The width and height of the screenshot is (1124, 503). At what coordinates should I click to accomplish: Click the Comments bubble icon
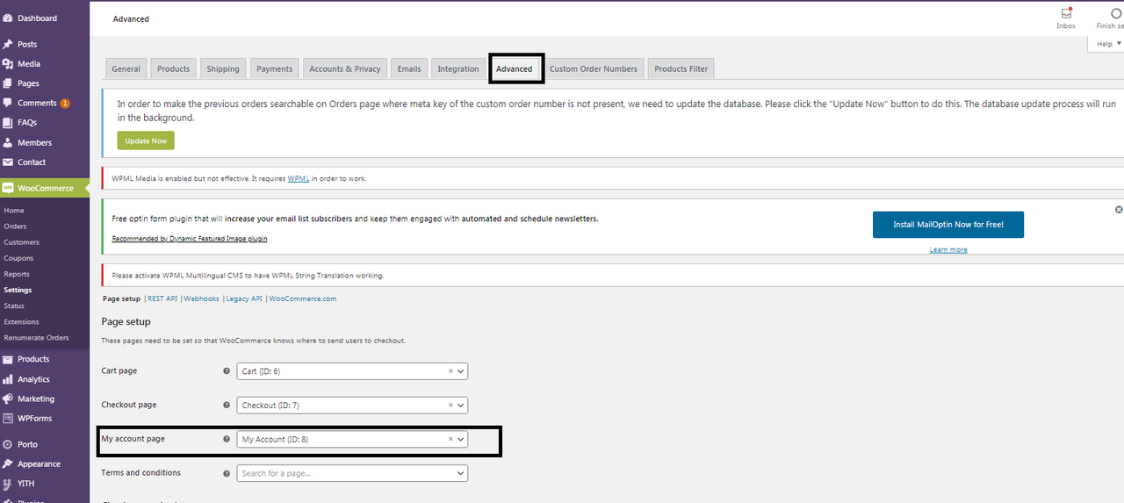tap(8, 104)
